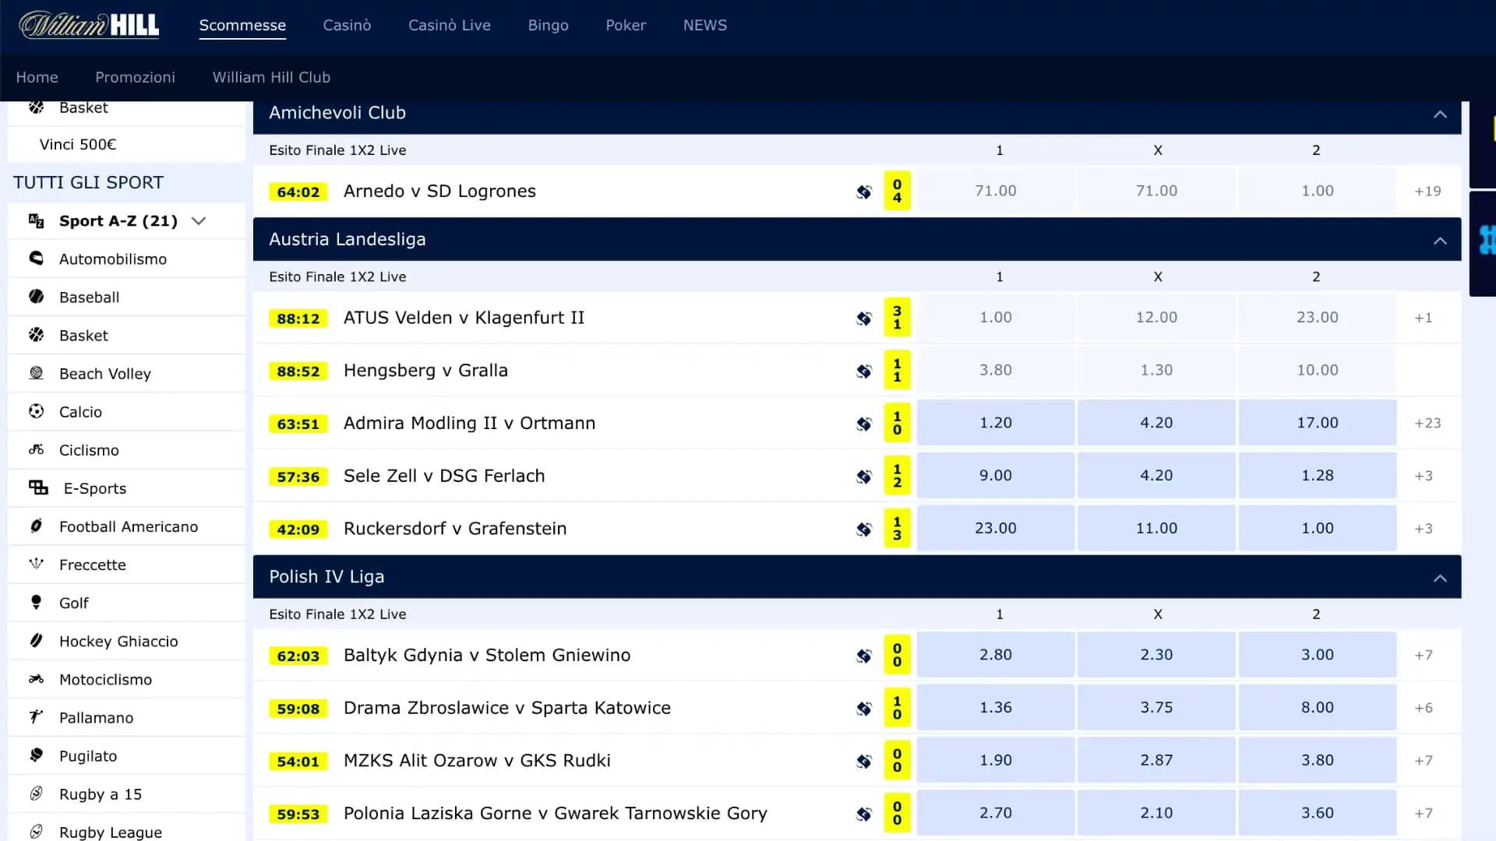The width and height of the screenshot is (1496, 841).
Task: Click the E-Sports icon in sidebar
Action: pos(38,487)
